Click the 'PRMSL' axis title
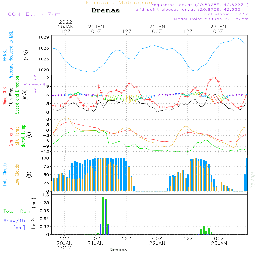The height and width of the screenshot is (258, 258). coord(5,55)
